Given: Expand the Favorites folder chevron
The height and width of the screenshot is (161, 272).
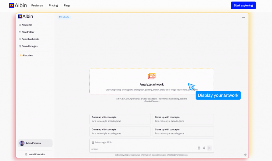Looking at the screenshot, I should (x=19, y=55).
